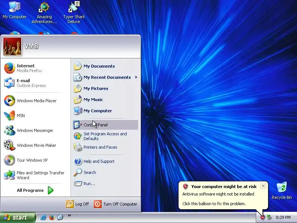Expand the Quick Launch overflow chevron
This screenshot has width=297, height=223.
click(x=69, y=215)
